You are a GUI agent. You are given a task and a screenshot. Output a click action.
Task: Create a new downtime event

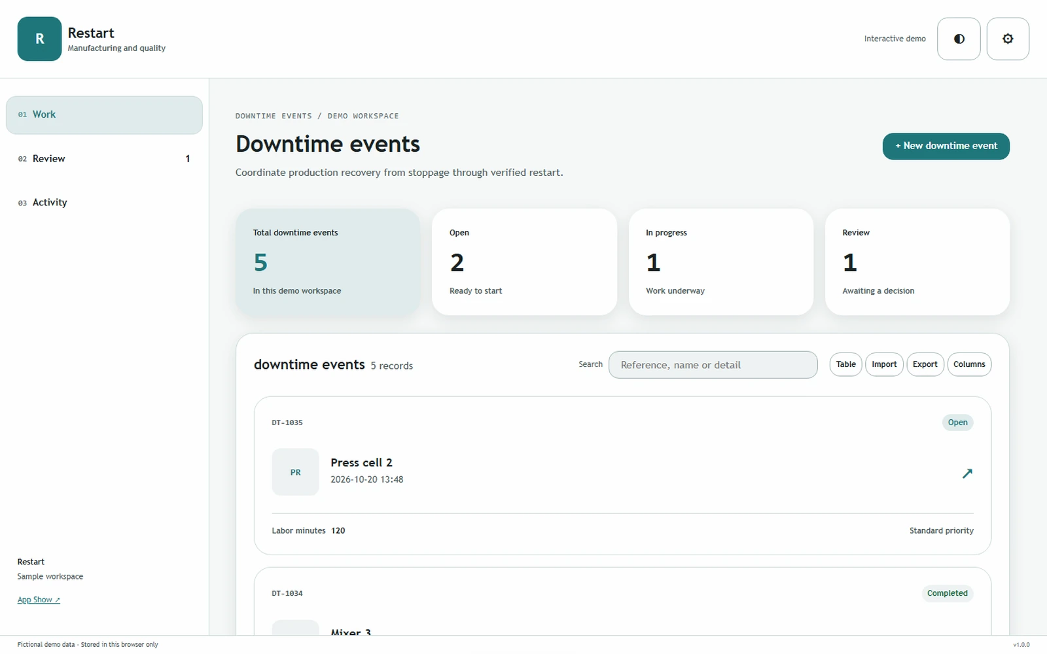point(946,146)
